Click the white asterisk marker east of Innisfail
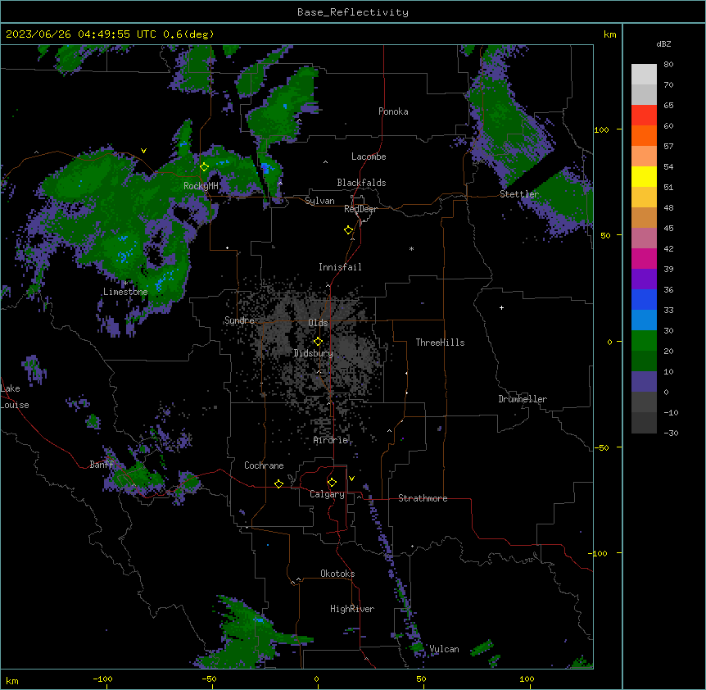 point(411,248)
